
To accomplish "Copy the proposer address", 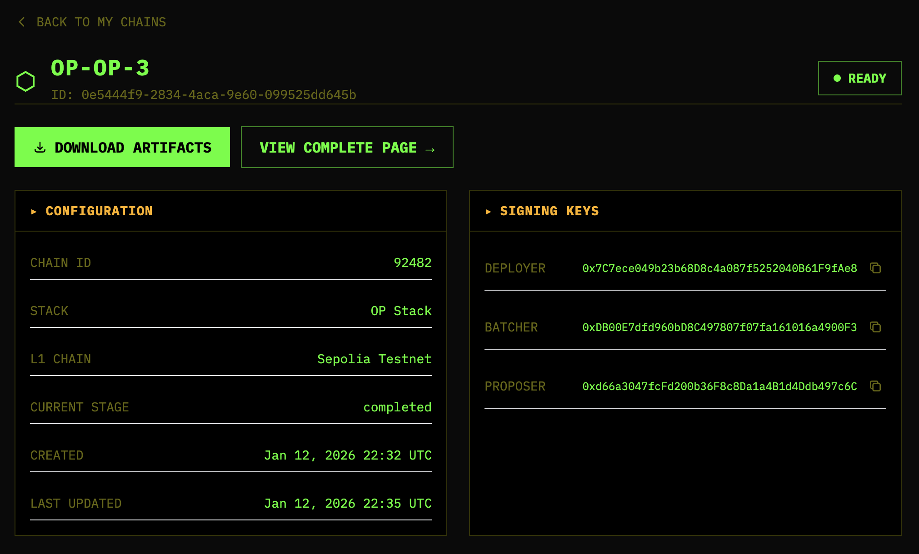I will pyautogui.click(x=875, y=386).
